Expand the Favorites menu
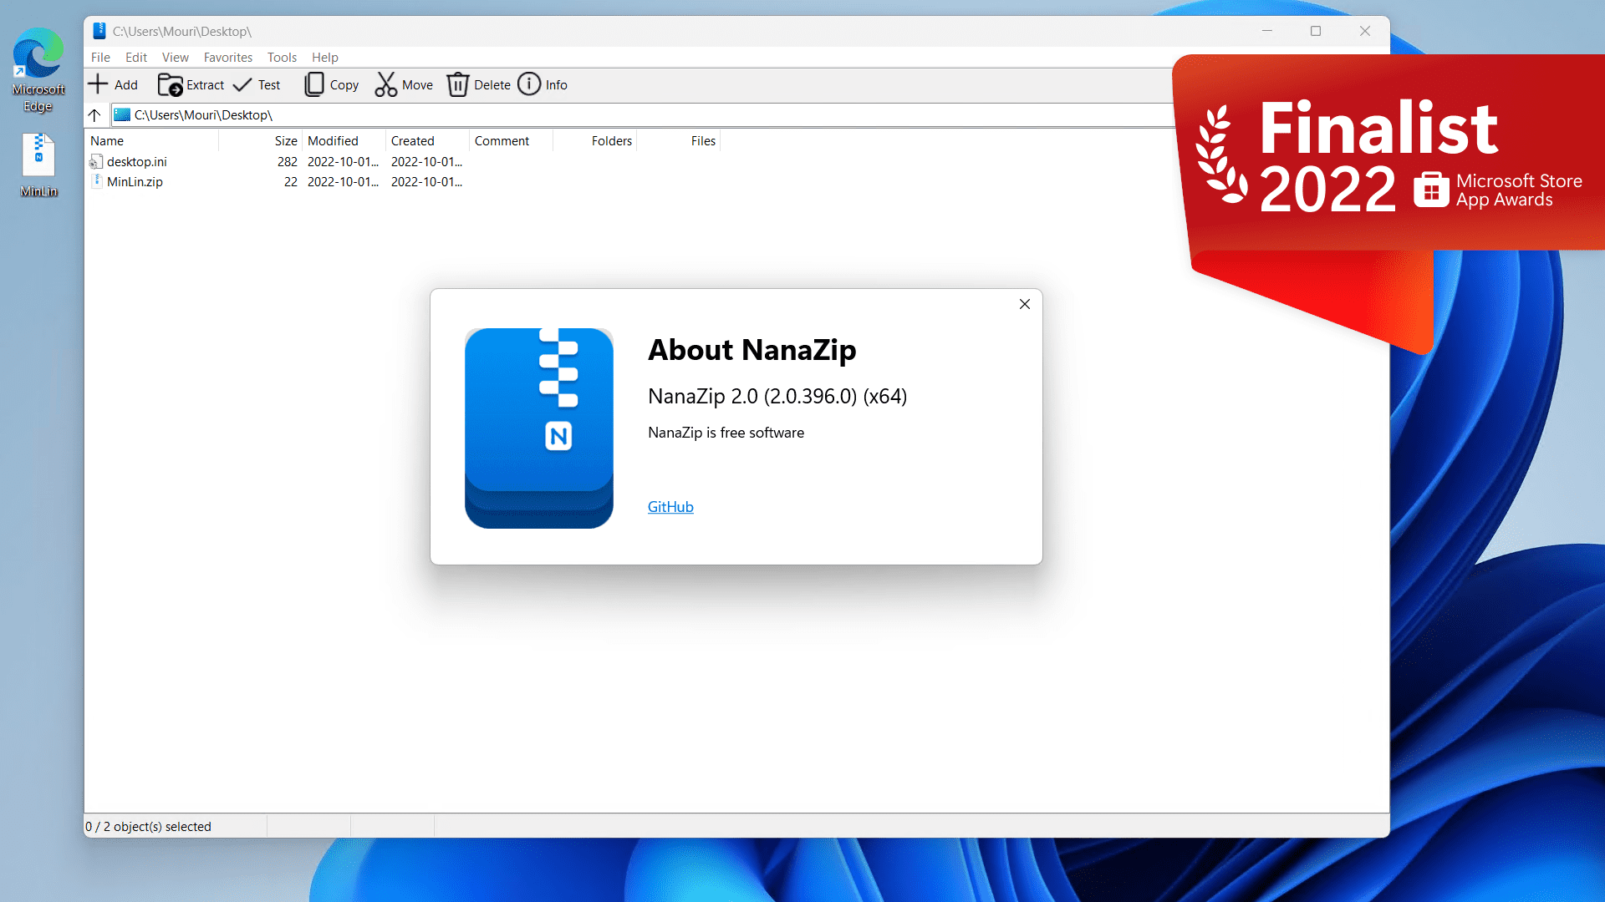1605x902 pixels. click(x=226, y=56)
